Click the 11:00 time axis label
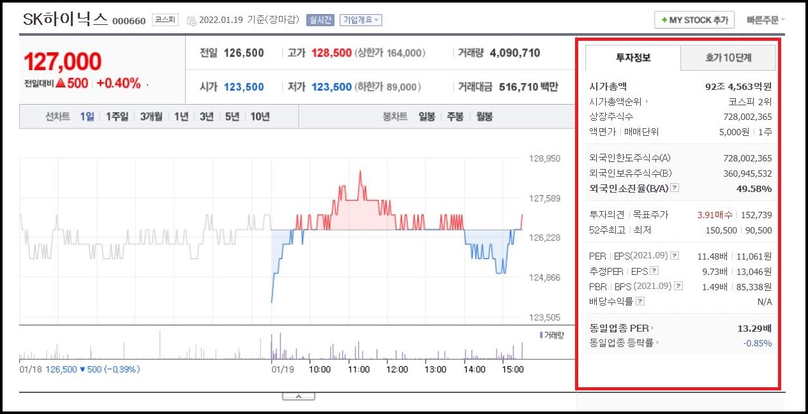The height and width of the screenshot is (414, 808). tap(359, 369)
